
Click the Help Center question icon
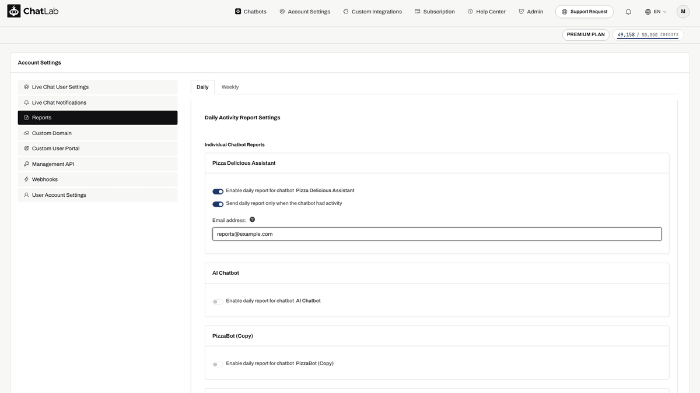pos(470,11)
